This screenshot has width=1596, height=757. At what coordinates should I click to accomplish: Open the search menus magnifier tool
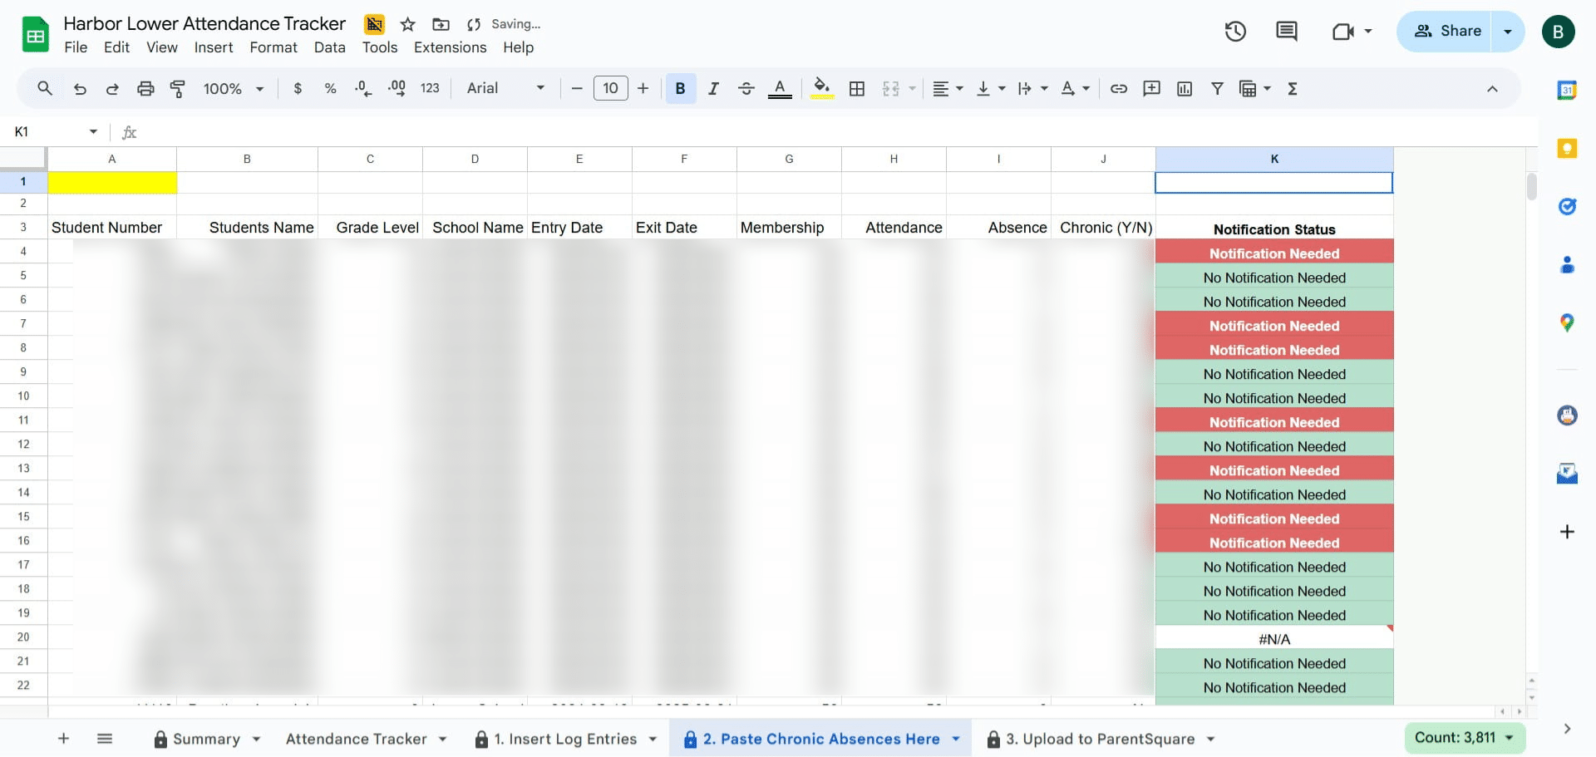tap(45, 88)
